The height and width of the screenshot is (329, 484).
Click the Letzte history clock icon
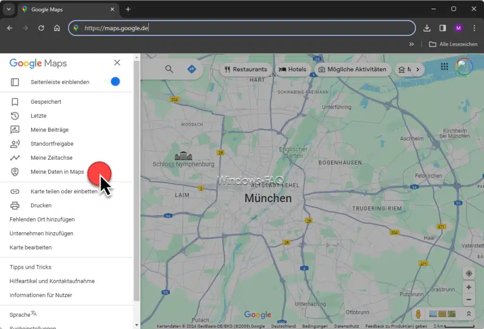click(15, 116)
